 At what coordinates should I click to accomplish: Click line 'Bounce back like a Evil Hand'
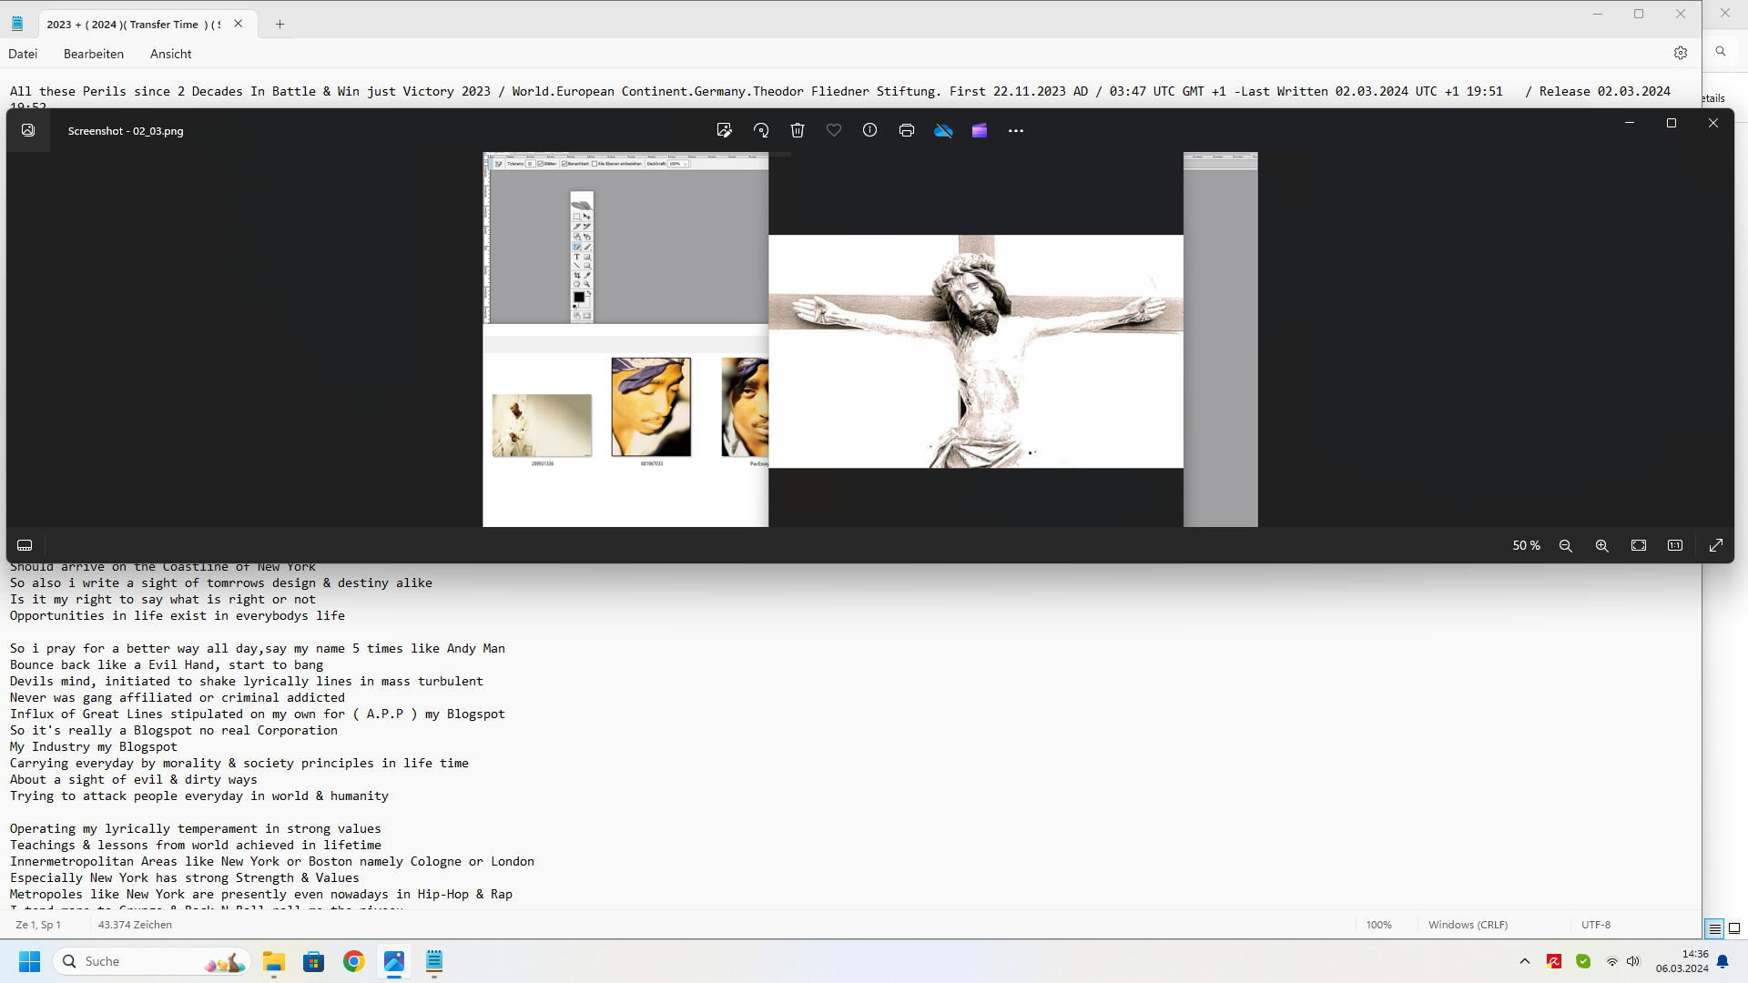pos(167,664)
